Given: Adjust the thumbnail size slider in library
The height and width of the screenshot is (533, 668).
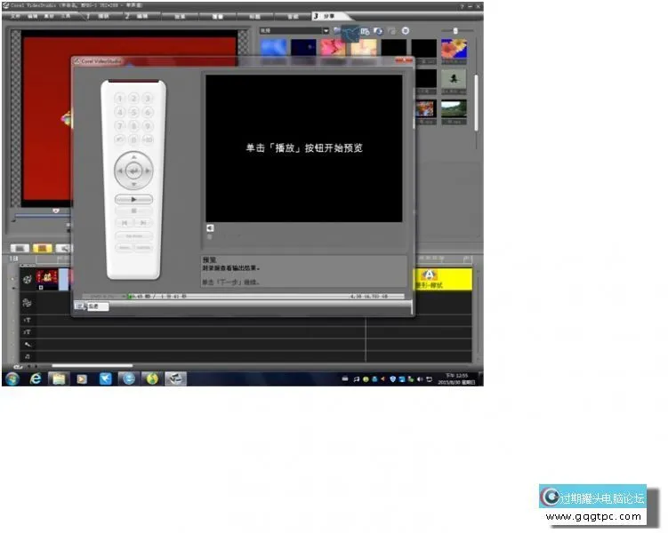Looking at the screenshot, I should [455, 30].
